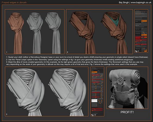Click the dark button beside fig.2 orange toggle
The width and height of the screenshot is (153, 122).
click(x=100, y=72)
